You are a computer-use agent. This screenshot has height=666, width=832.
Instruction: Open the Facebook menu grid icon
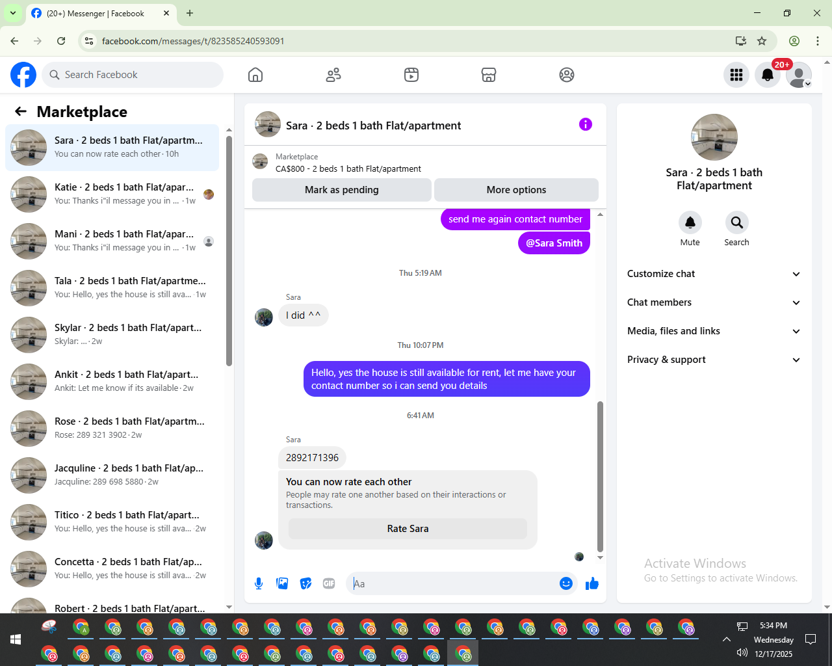click(x=736, y=75)
